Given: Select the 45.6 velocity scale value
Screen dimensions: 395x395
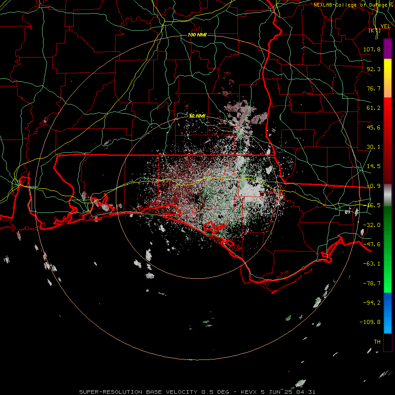Looking at the screenshot, I should pyautogui.click(x=373, y=127).
